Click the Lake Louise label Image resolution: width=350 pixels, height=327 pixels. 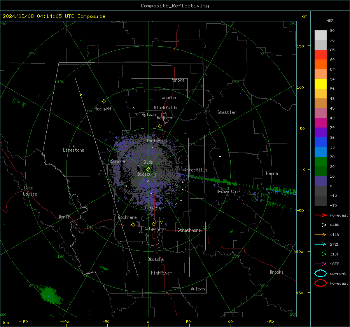point(30,191)
